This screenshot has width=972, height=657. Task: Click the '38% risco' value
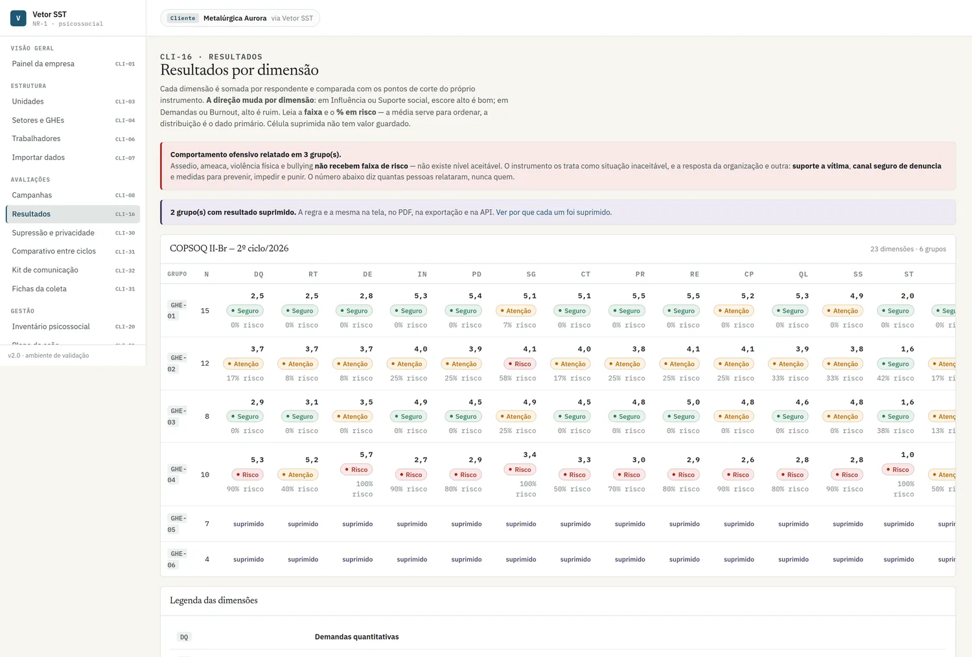(x=895, y=430)
